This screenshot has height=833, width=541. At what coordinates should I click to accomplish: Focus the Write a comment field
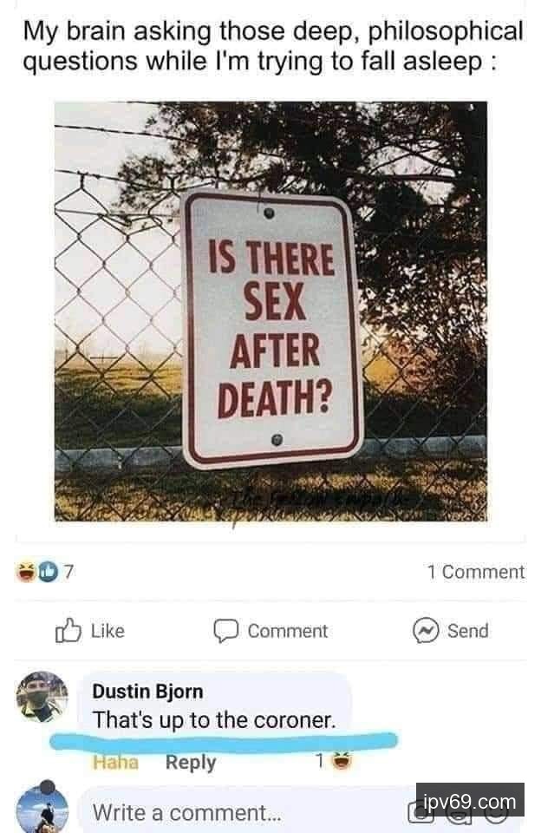tap(244, 812)
